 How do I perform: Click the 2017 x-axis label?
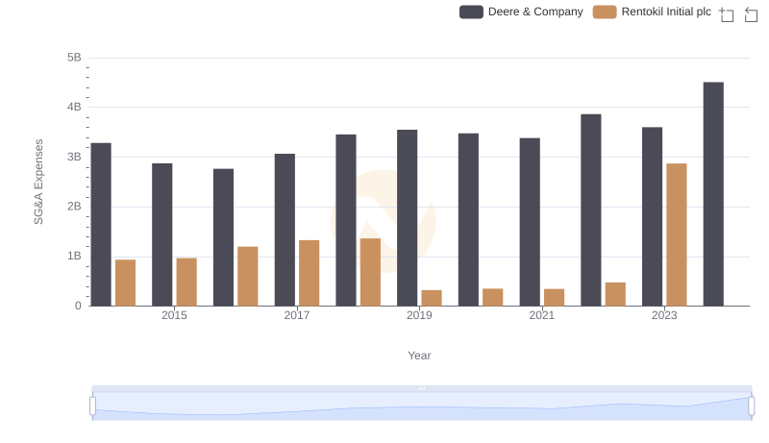coord(297,315)
